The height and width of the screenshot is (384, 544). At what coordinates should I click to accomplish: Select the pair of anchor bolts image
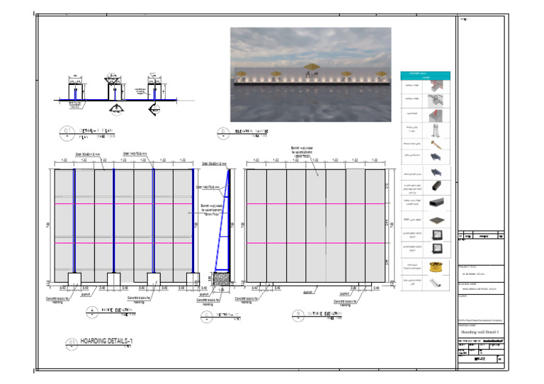pyautogui.click(x=436, y=130)
